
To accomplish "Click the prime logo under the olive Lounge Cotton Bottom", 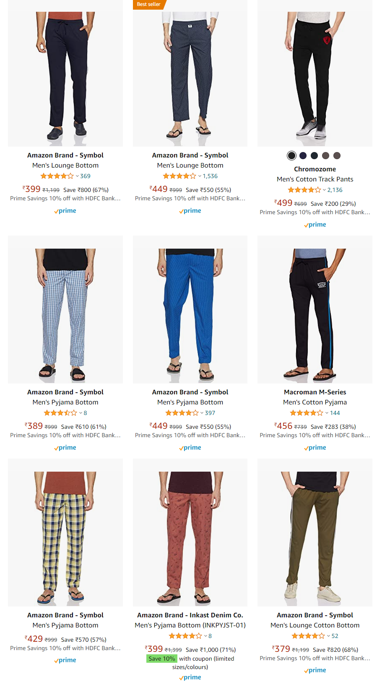I will coord(315,670).
